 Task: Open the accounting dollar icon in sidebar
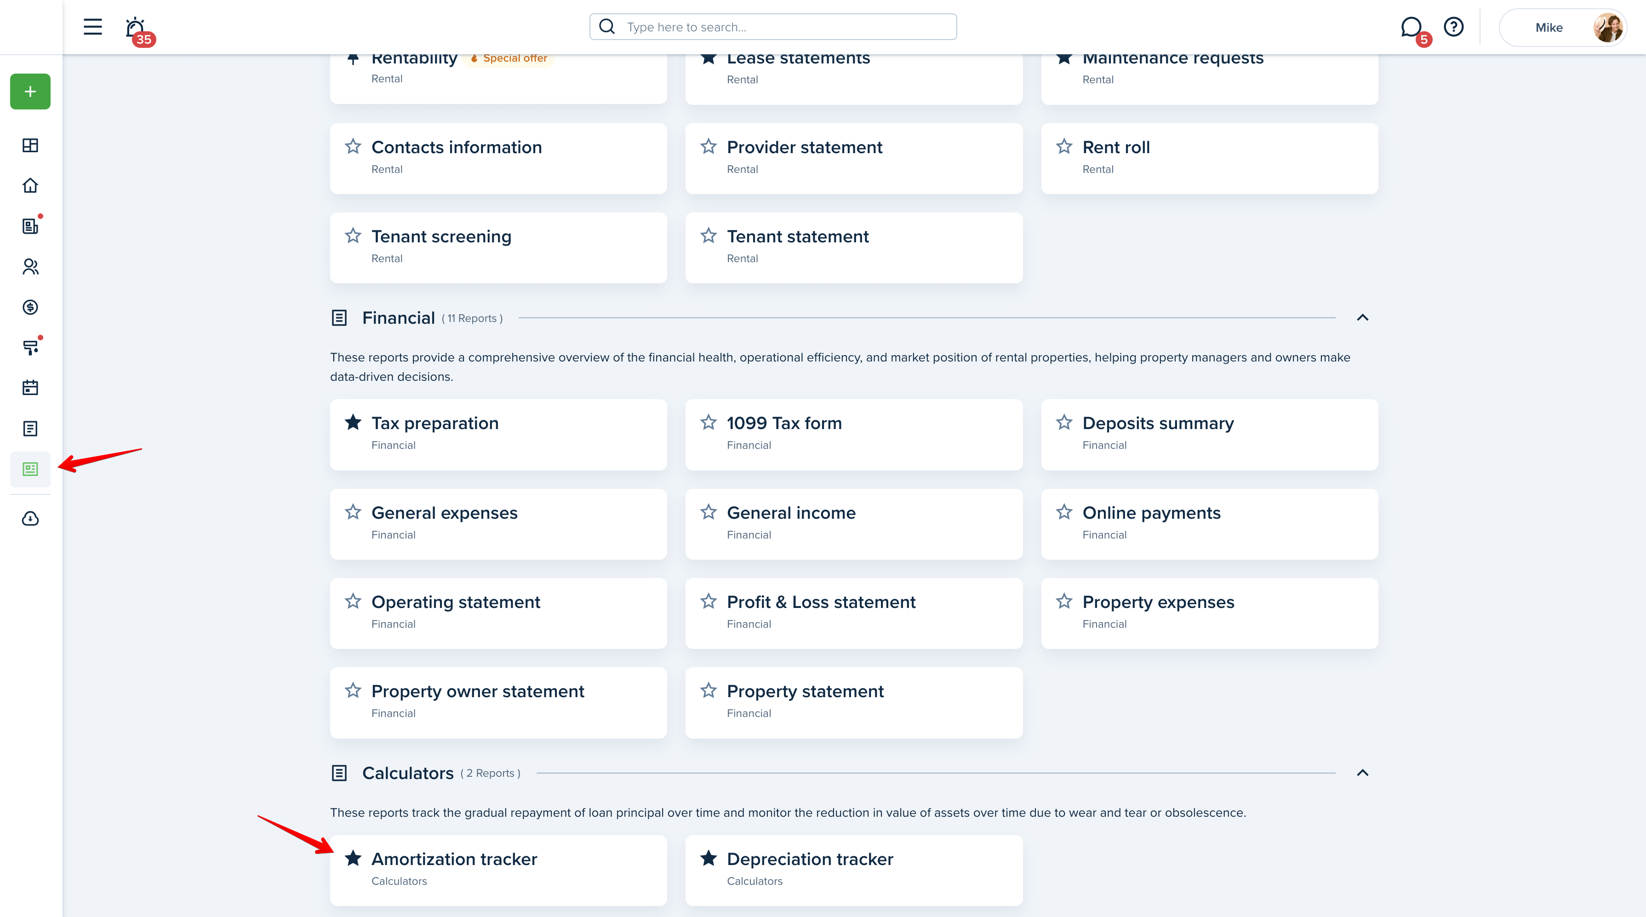(30, 307)
